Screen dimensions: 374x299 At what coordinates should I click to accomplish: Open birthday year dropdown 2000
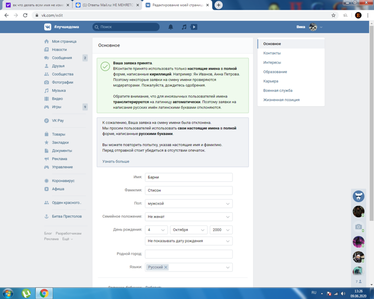point(221,230)
